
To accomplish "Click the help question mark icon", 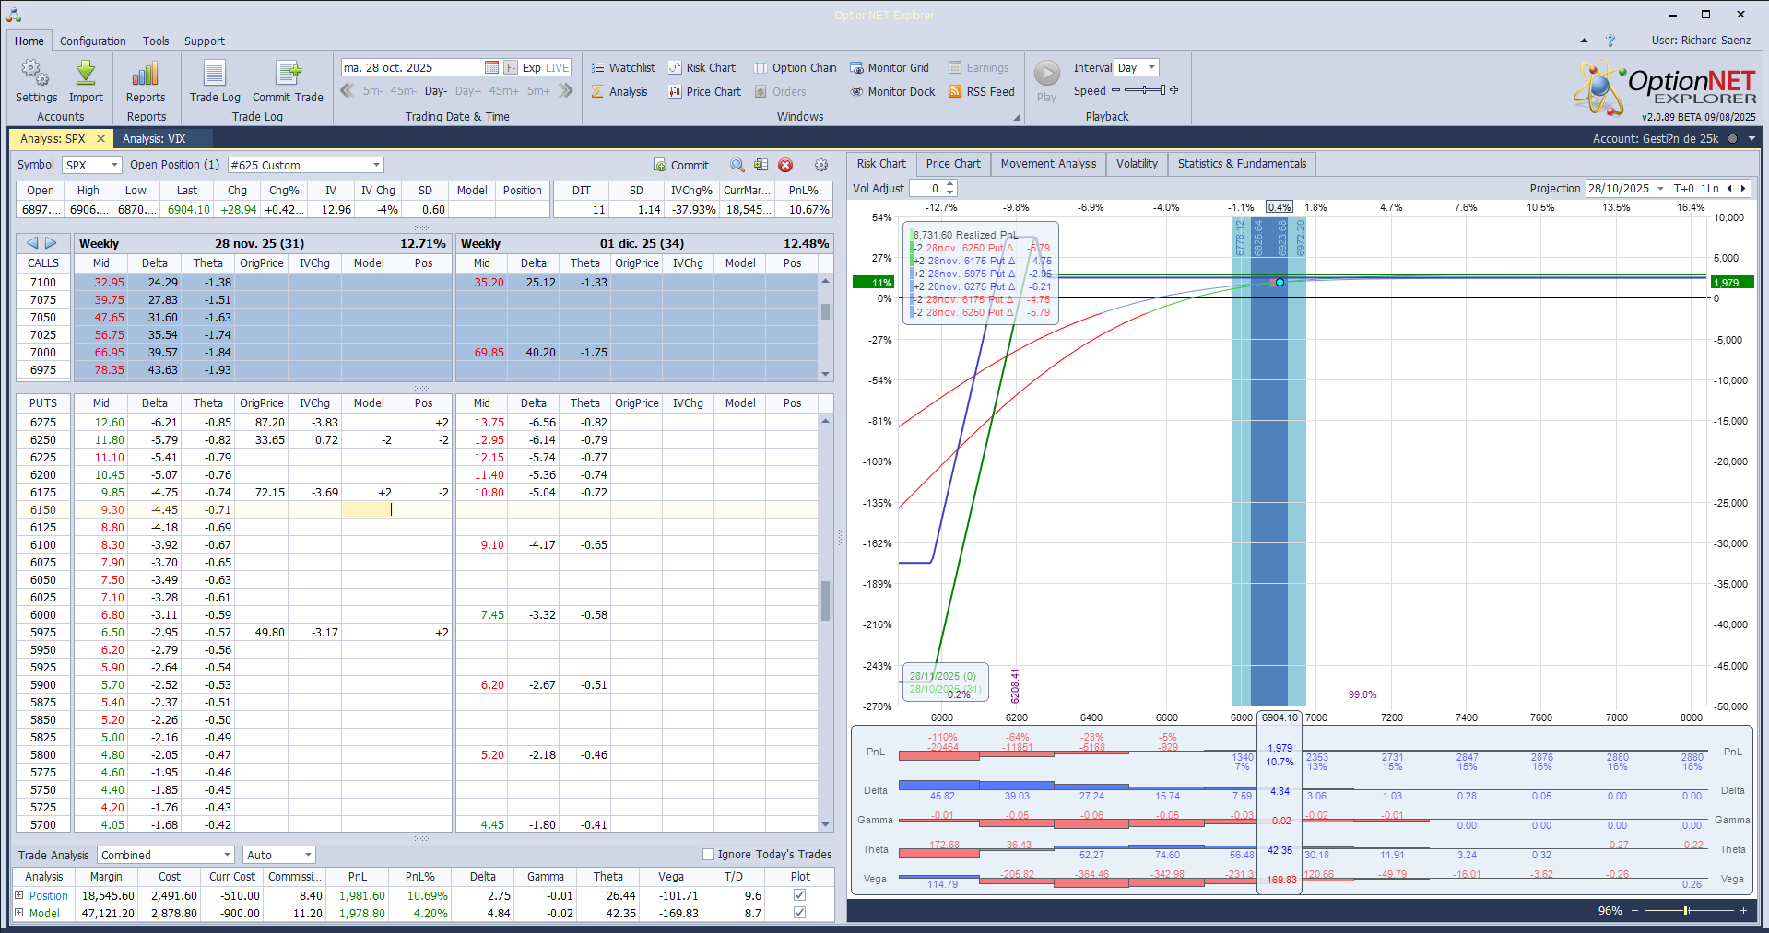I will tap(1610, 41).
